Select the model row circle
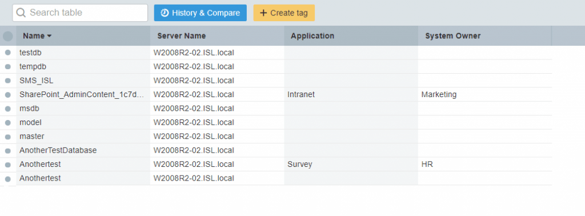The height and width of the screenshot is (216, 585). pyautogui.click(x=8, y=123)
